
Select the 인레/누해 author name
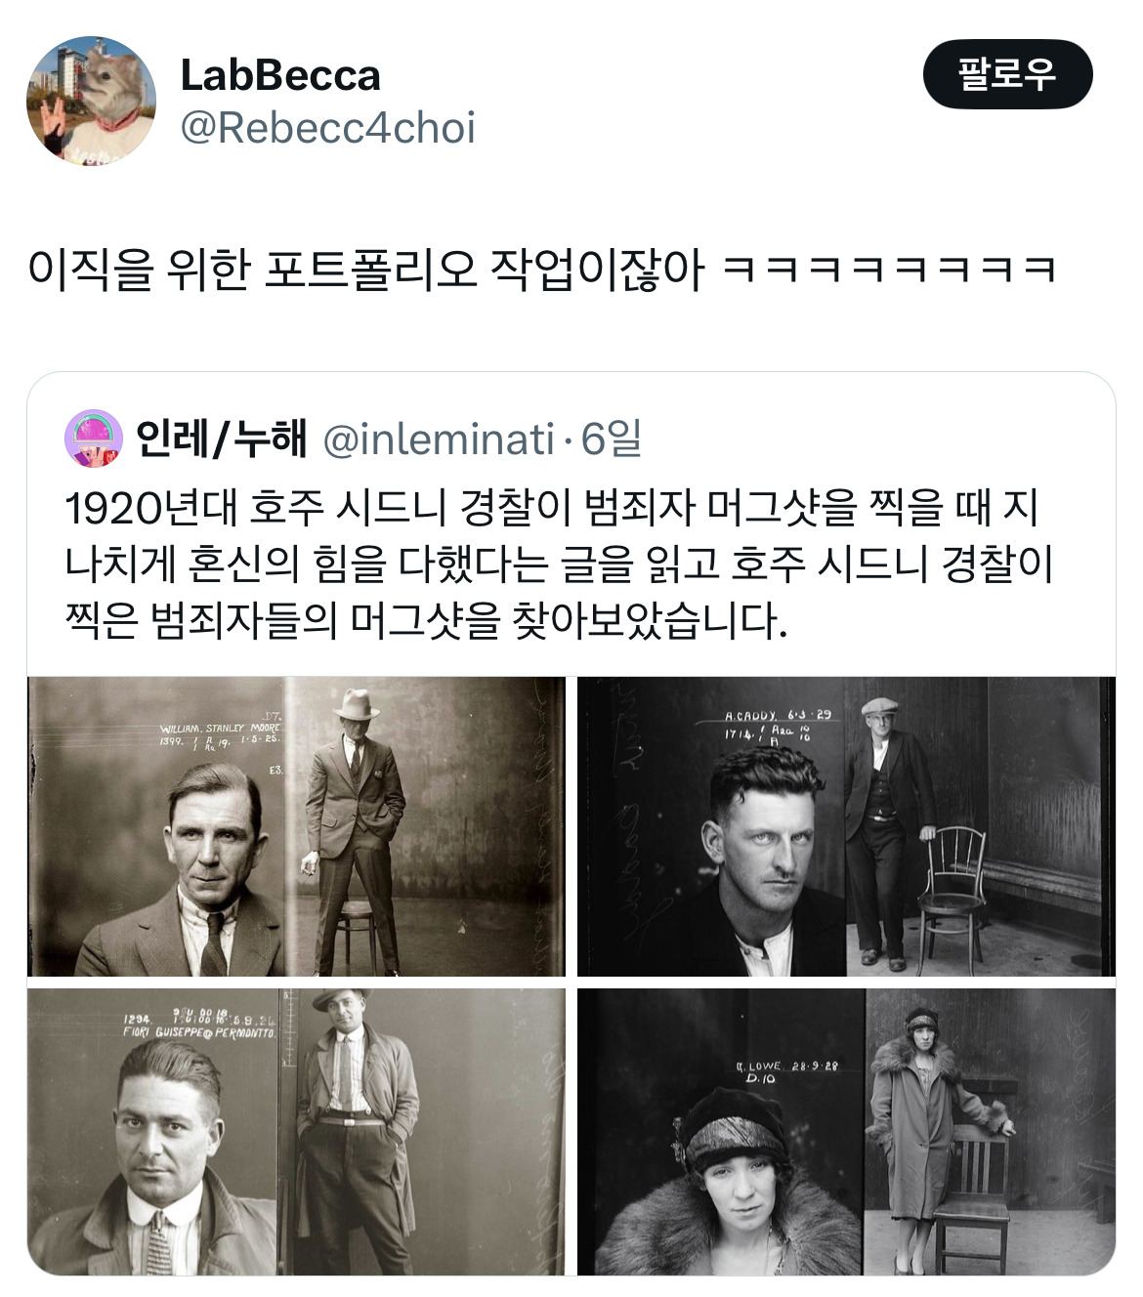pos(222,439)
